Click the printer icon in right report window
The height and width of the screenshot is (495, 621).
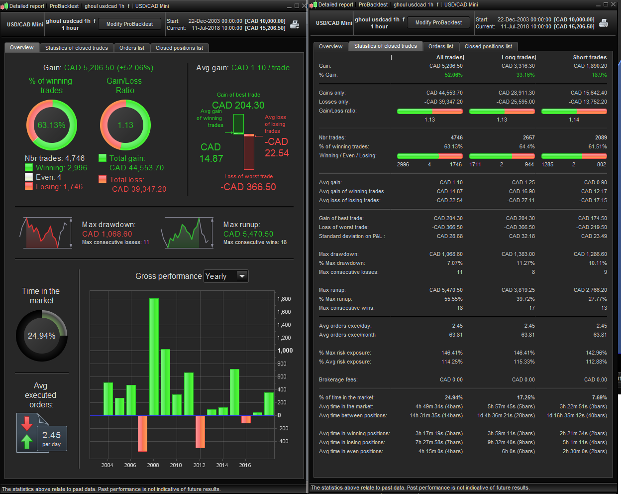point(604,23)
